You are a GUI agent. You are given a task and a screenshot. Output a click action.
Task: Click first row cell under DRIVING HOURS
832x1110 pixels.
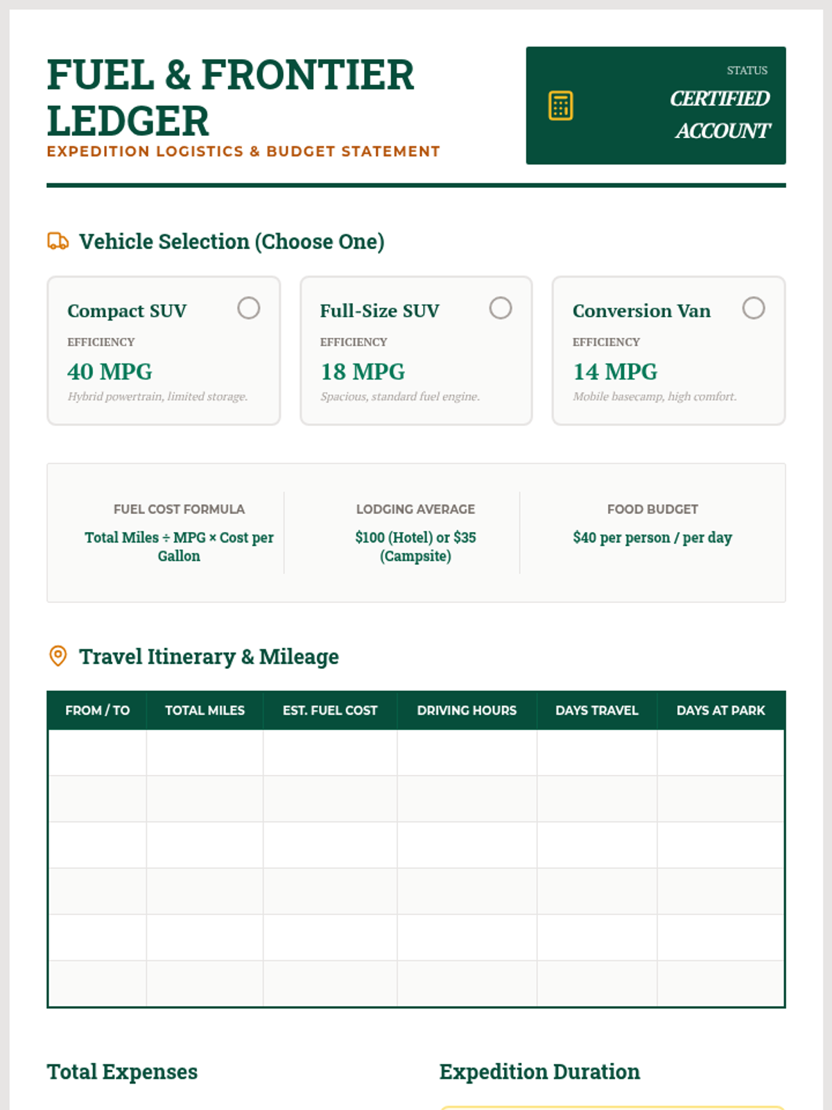tap(467, 753)
